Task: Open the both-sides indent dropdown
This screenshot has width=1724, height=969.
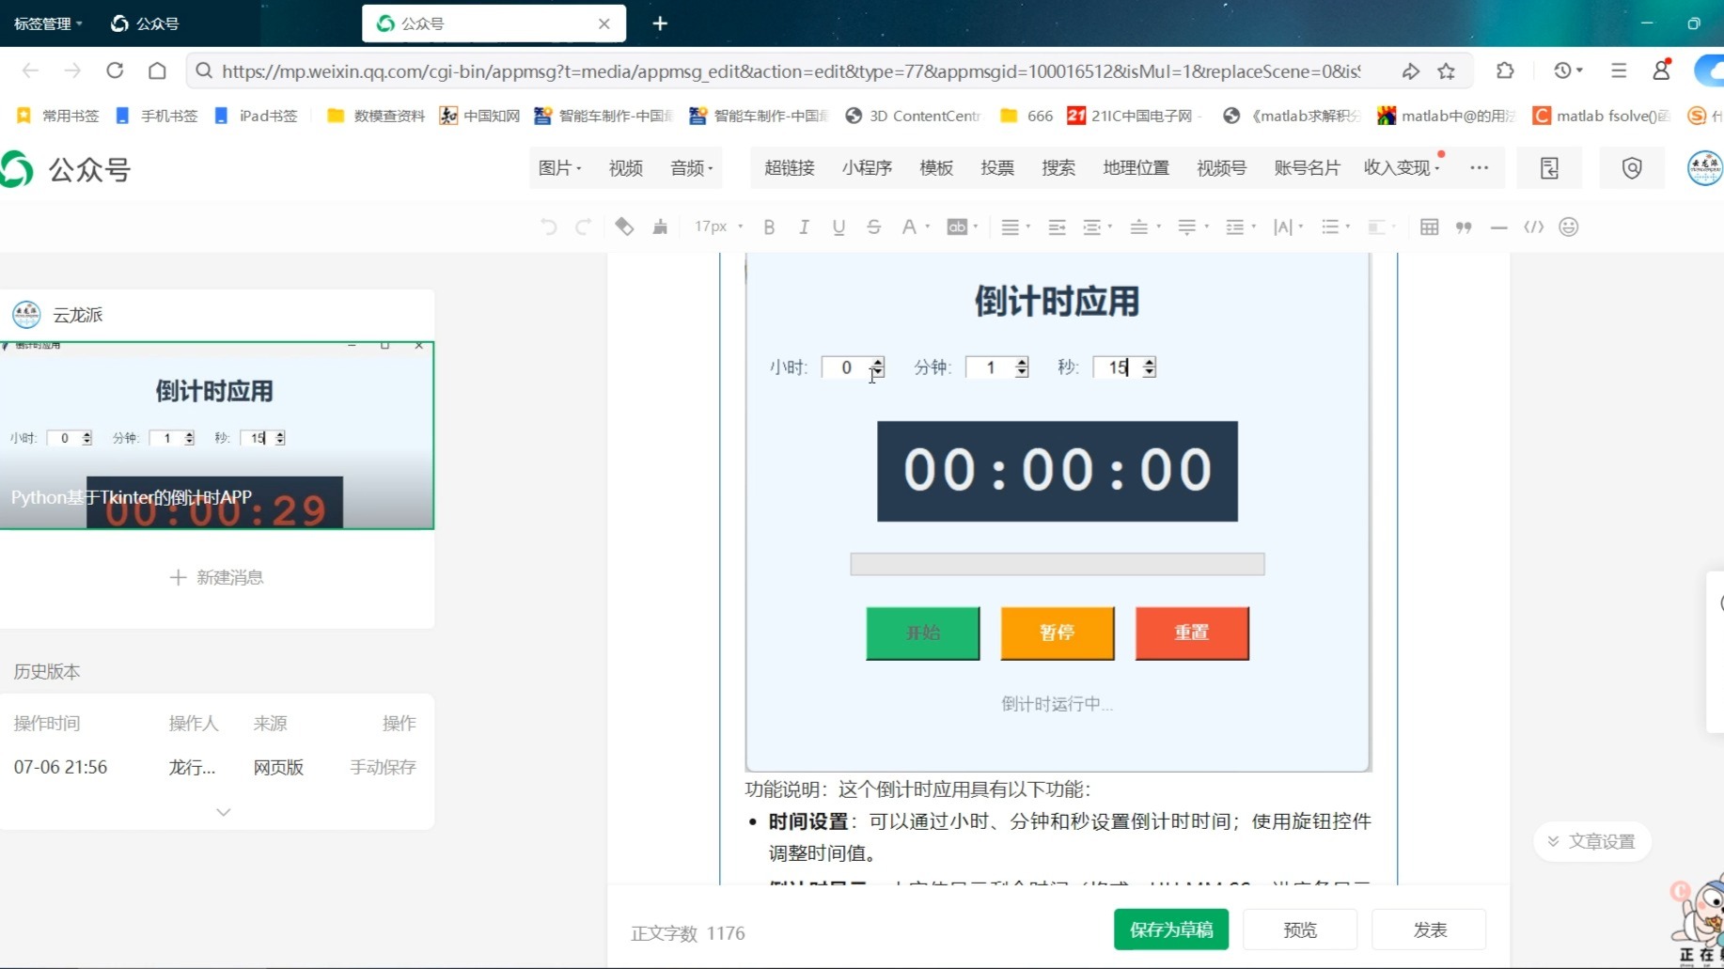Action: point(1097,227)
